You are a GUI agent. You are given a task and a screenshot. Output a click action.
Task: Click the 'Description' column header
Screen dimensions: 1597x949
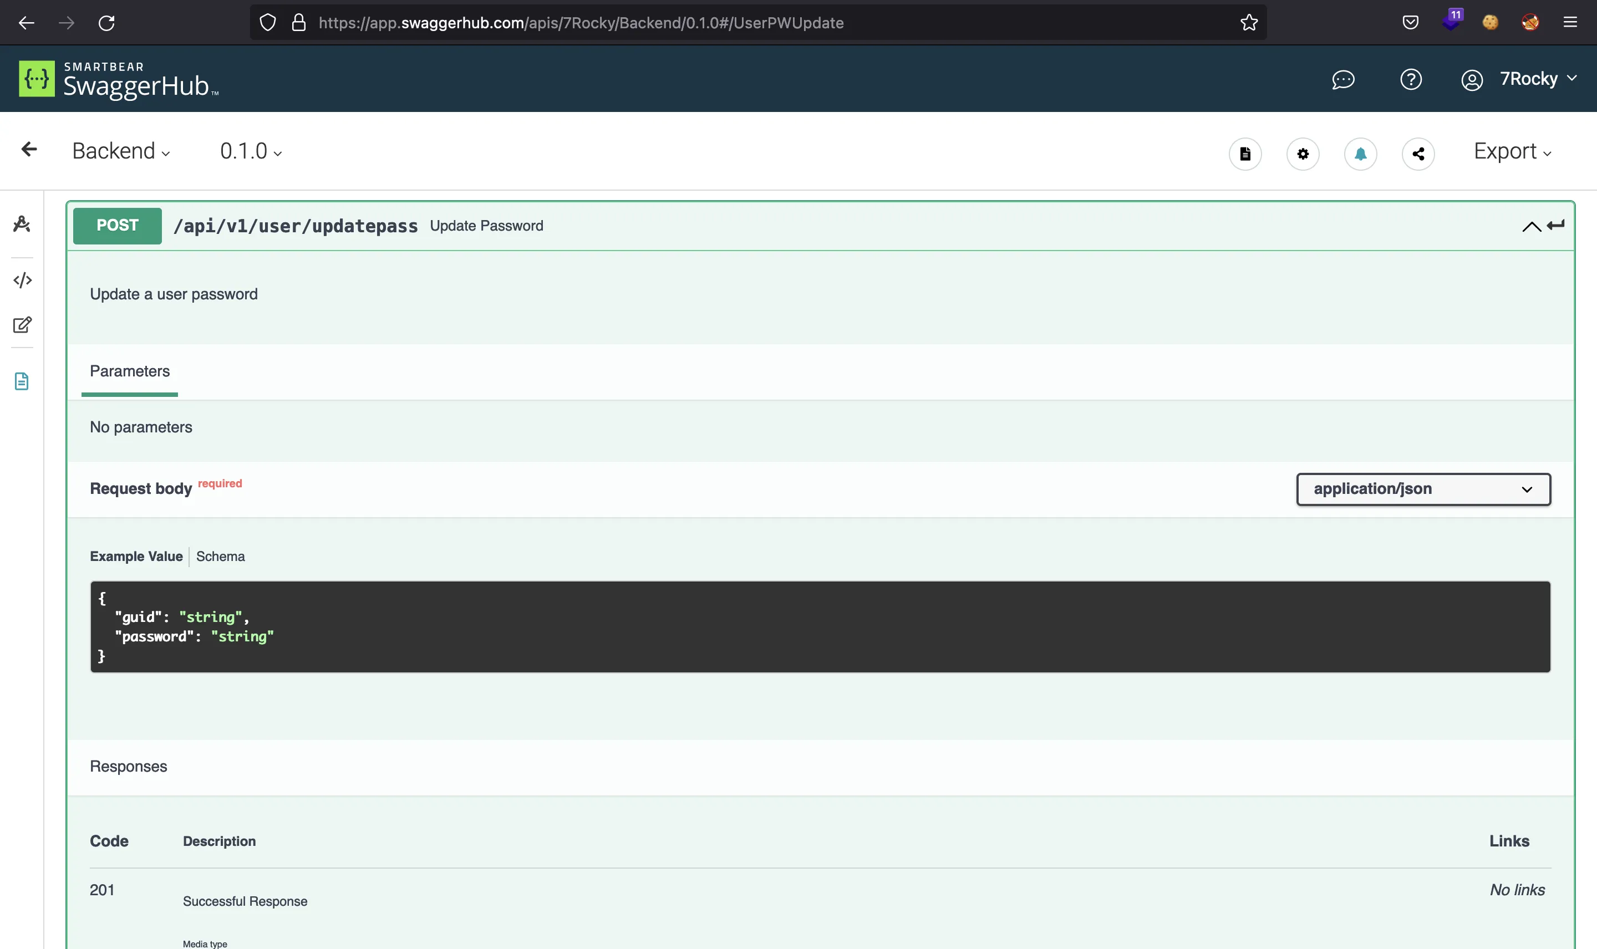pos(220,841)
